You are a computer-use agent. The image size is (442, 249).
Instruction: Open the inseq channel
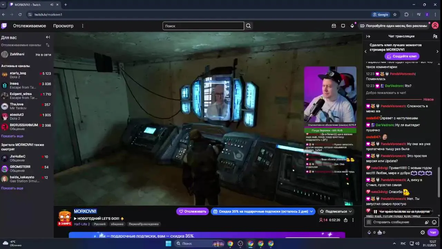tap(27, 85)
